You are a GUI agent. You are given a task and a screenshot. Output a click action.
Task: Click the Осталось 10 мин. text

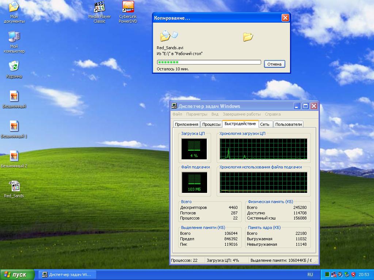click(173, 69)
